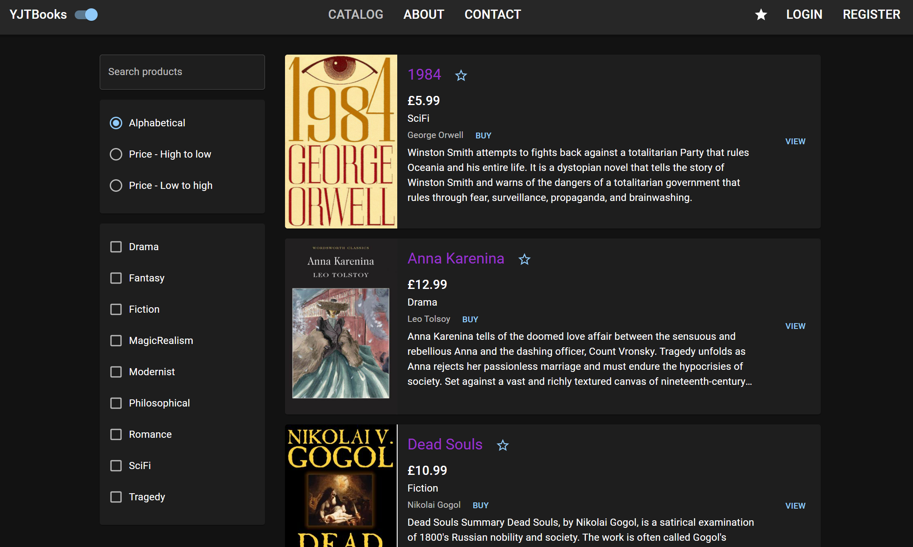
Task: Open the Anna Karenina title link
Action: pyautogui.click(x=456, y=258)
